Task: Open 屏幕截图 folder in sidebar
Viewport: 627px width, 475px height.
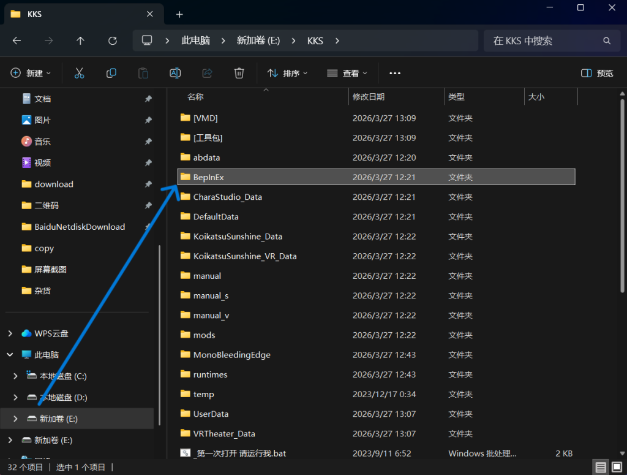Action: pos(44,269)
